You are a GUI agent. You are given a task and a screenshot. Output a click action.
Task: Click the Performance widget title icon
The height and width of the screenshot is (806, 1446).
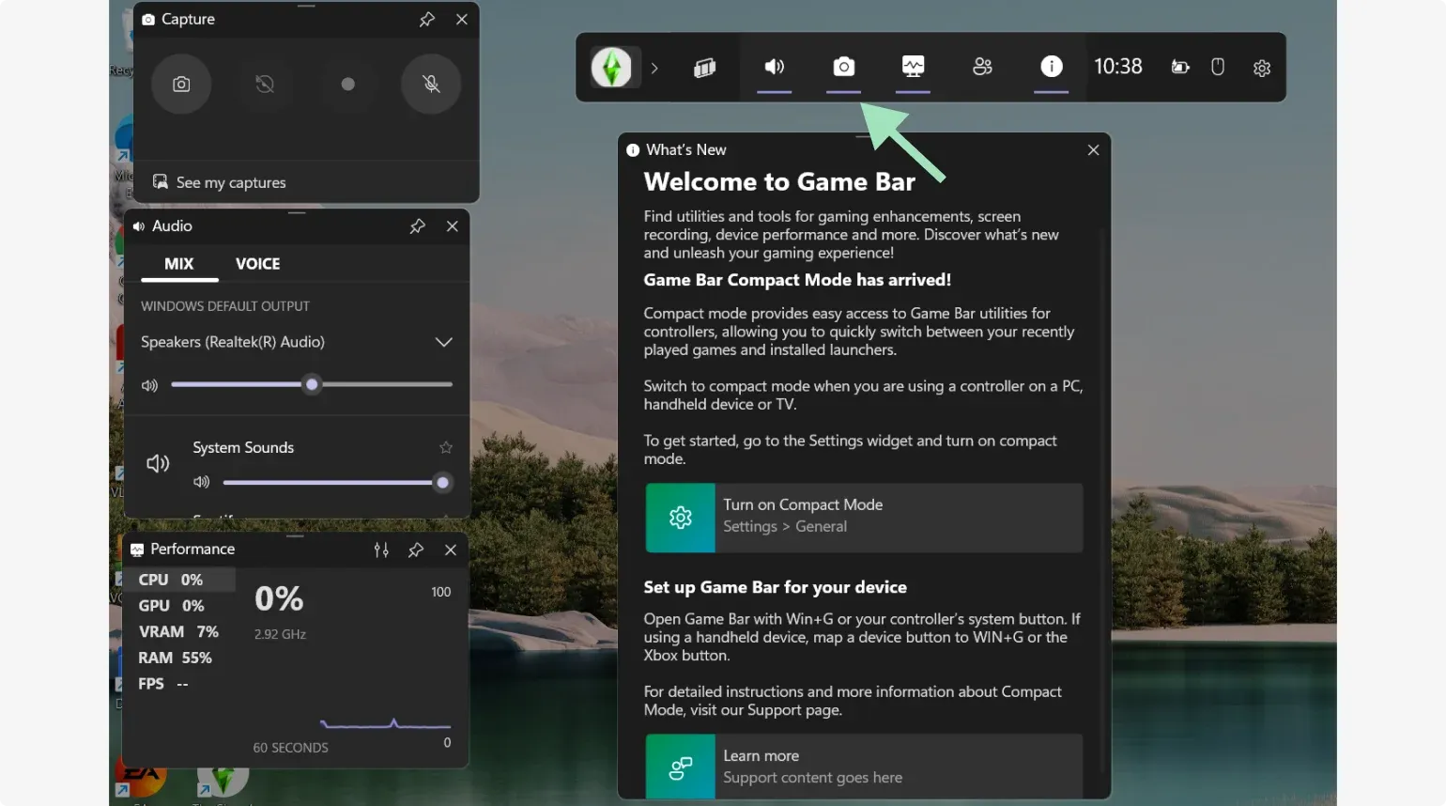[137, 550]
